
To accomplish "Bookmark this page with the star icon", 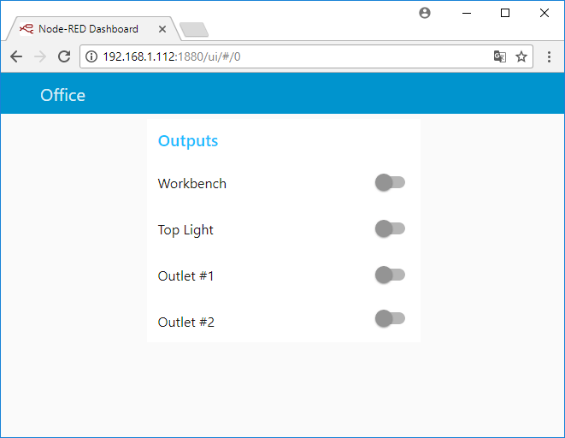I will pyautogui.click(x=521, y=56).
